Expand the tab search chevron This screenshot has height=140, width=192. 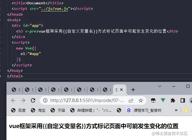coord(160,86)
